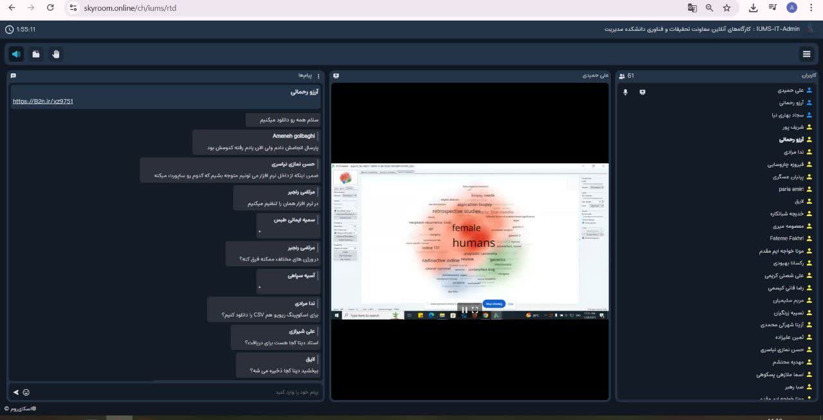
Task: Click the users icon next to count 61
Action: [x=622, y=76]
